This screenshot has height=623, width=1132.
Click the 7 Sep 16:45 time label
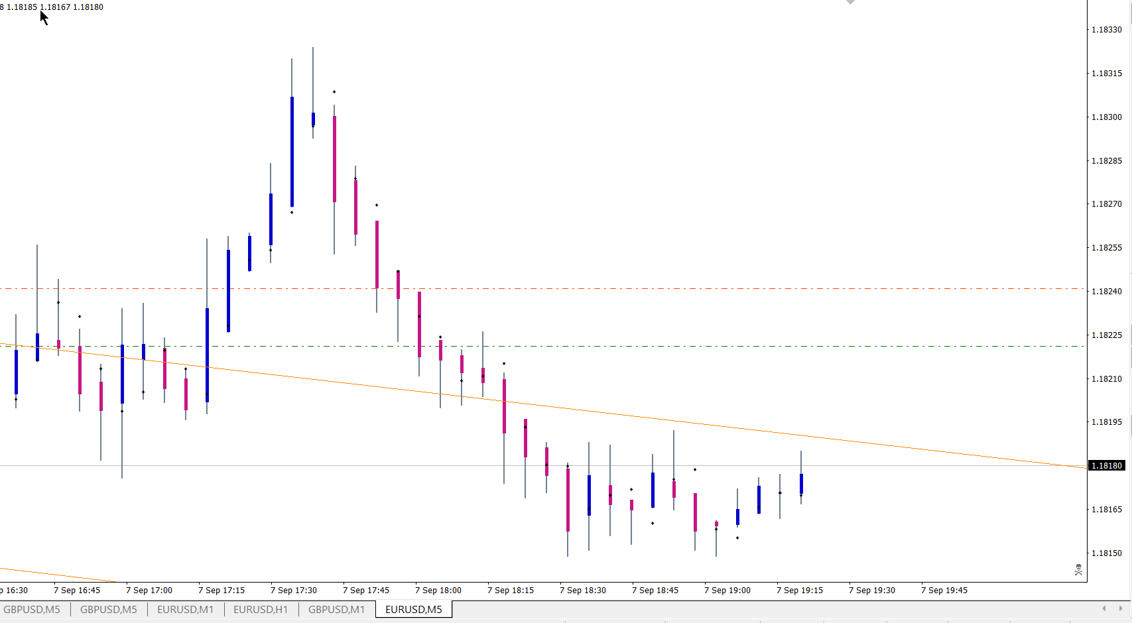click(77, 591)
